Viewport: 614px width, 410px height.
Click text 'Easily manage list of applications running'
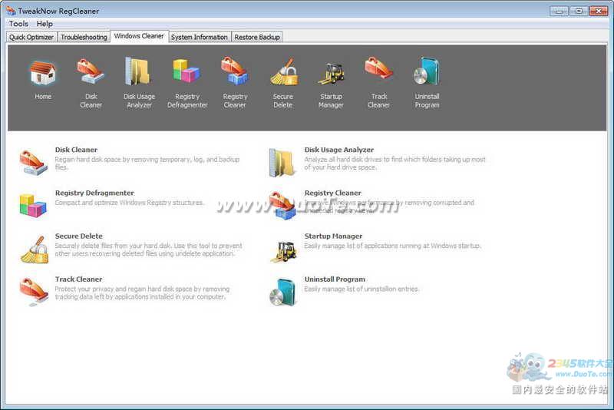point(393,246)
